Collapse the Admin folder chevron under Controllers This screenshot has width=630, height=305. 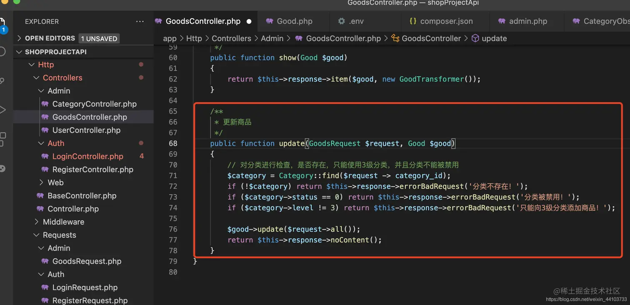click(x=41, y=91)
